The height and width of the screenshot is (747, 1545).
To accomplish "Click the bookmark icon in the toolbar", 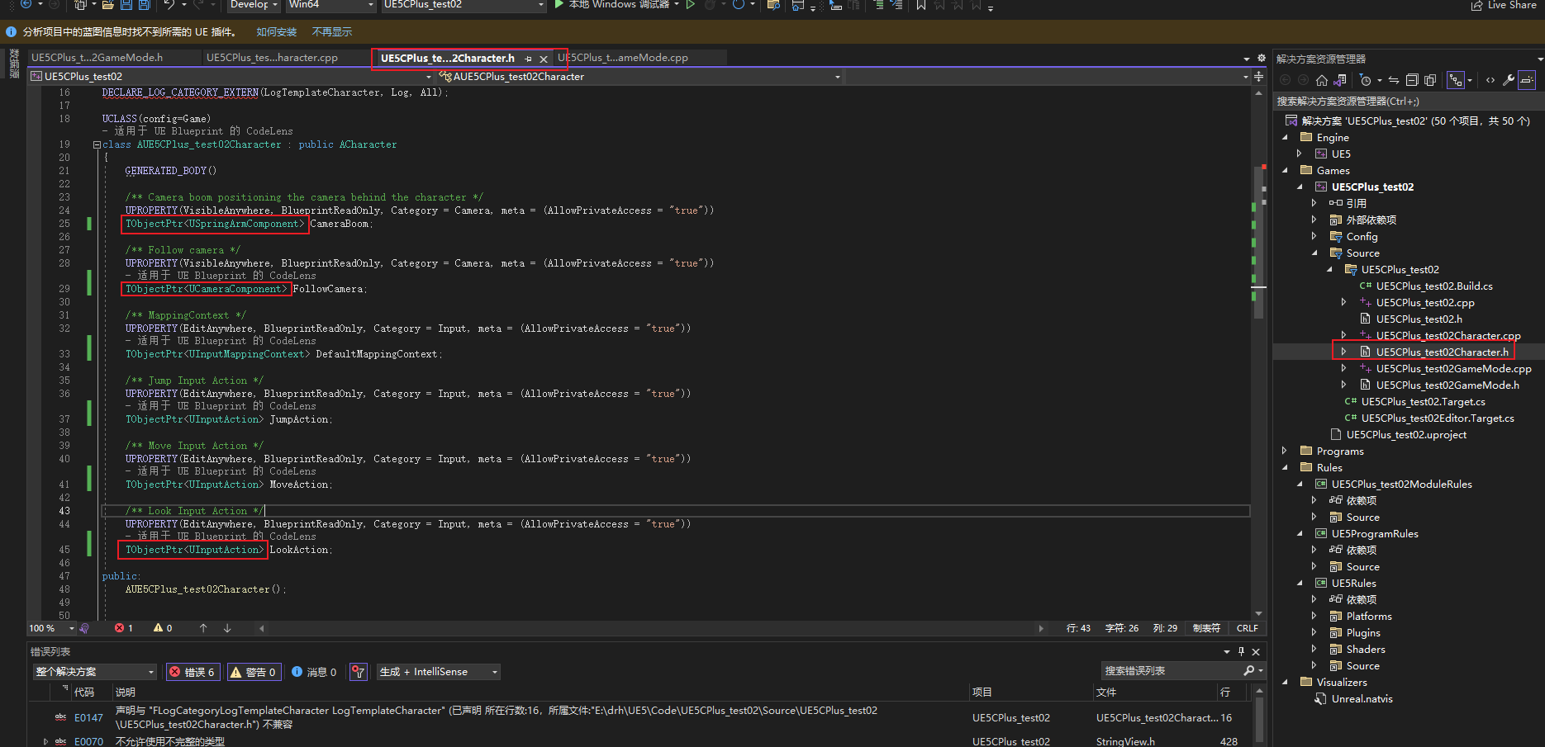I will pos(920,4).
